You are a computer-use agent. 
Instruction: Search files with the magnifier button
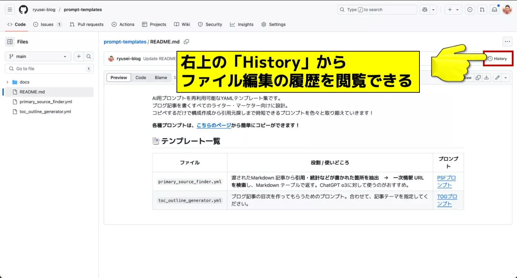tap(89, 56)
